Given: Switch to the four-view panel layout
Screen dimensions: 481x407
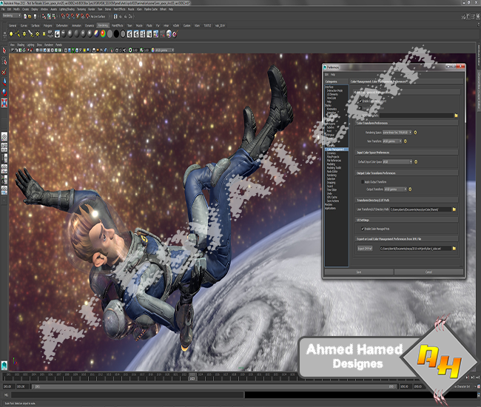Looking at the screenshot, I should pos(4,147).
